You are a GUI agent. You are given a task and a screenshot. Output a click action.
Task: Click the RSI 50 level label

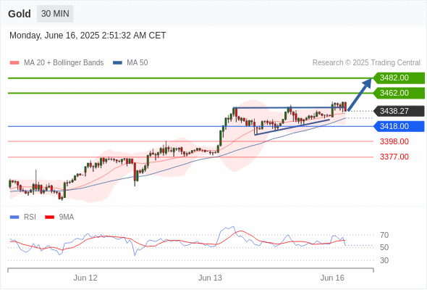tap(384, 247)
